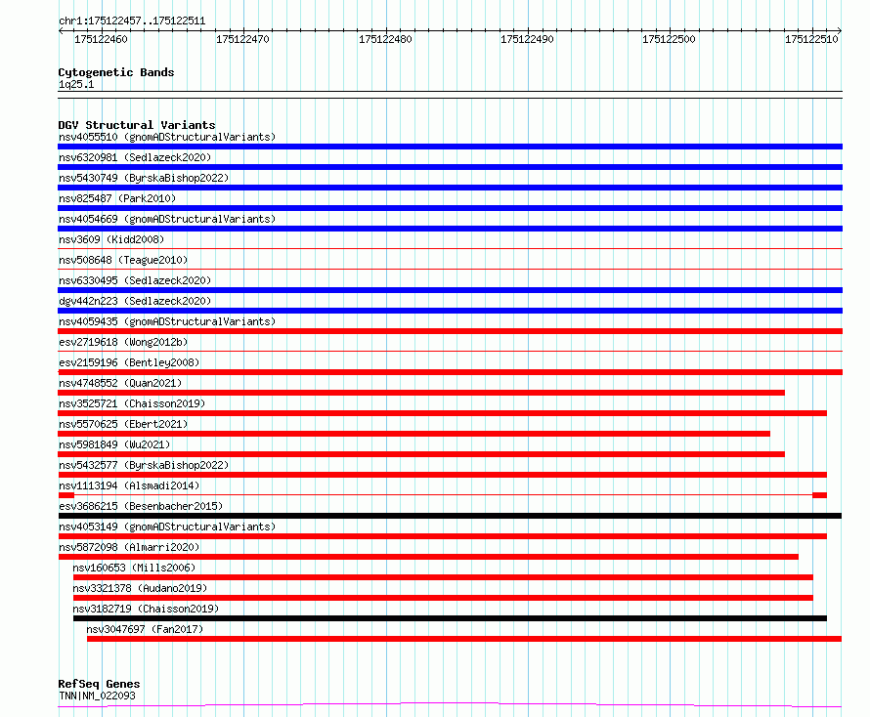Open variant nsv5432577 (ByrskaBishop2022)
This screenshot has height=717, width=870.
click(x=144, y=465)
